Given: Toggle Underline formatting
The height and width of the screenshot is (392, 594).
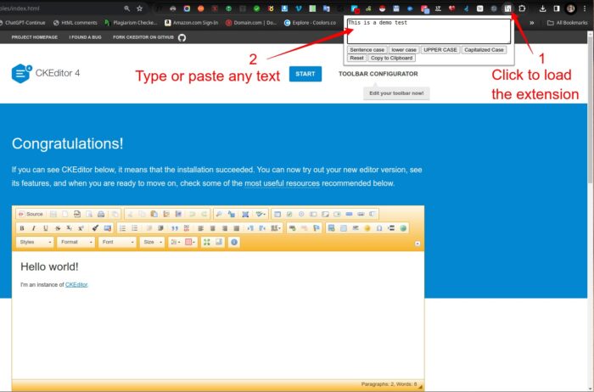Looking at the screenshot, I should pyautogui.click(x=46, y=228).
